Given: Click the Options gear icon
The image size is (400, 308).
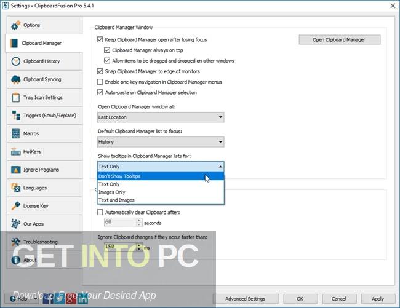Looking at the screenshot, I should tap(15, 25).
